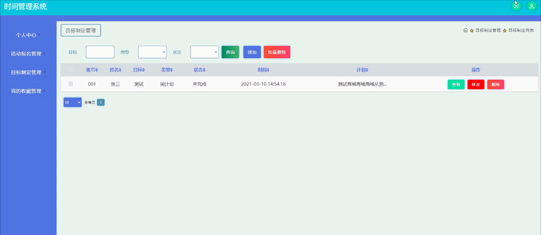
Task: Open the 类型 filter dropdown
Action: pos(152,52)
